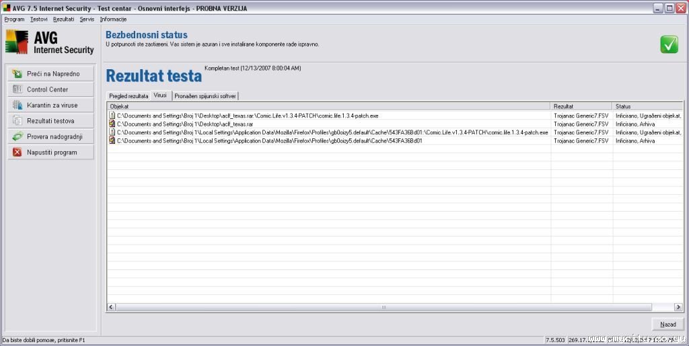Click file icon of Firefox Cache comic.life.1.3.4-patch.exe row
This screenshot has width=689, height=346.
click(x=112, y=132)
